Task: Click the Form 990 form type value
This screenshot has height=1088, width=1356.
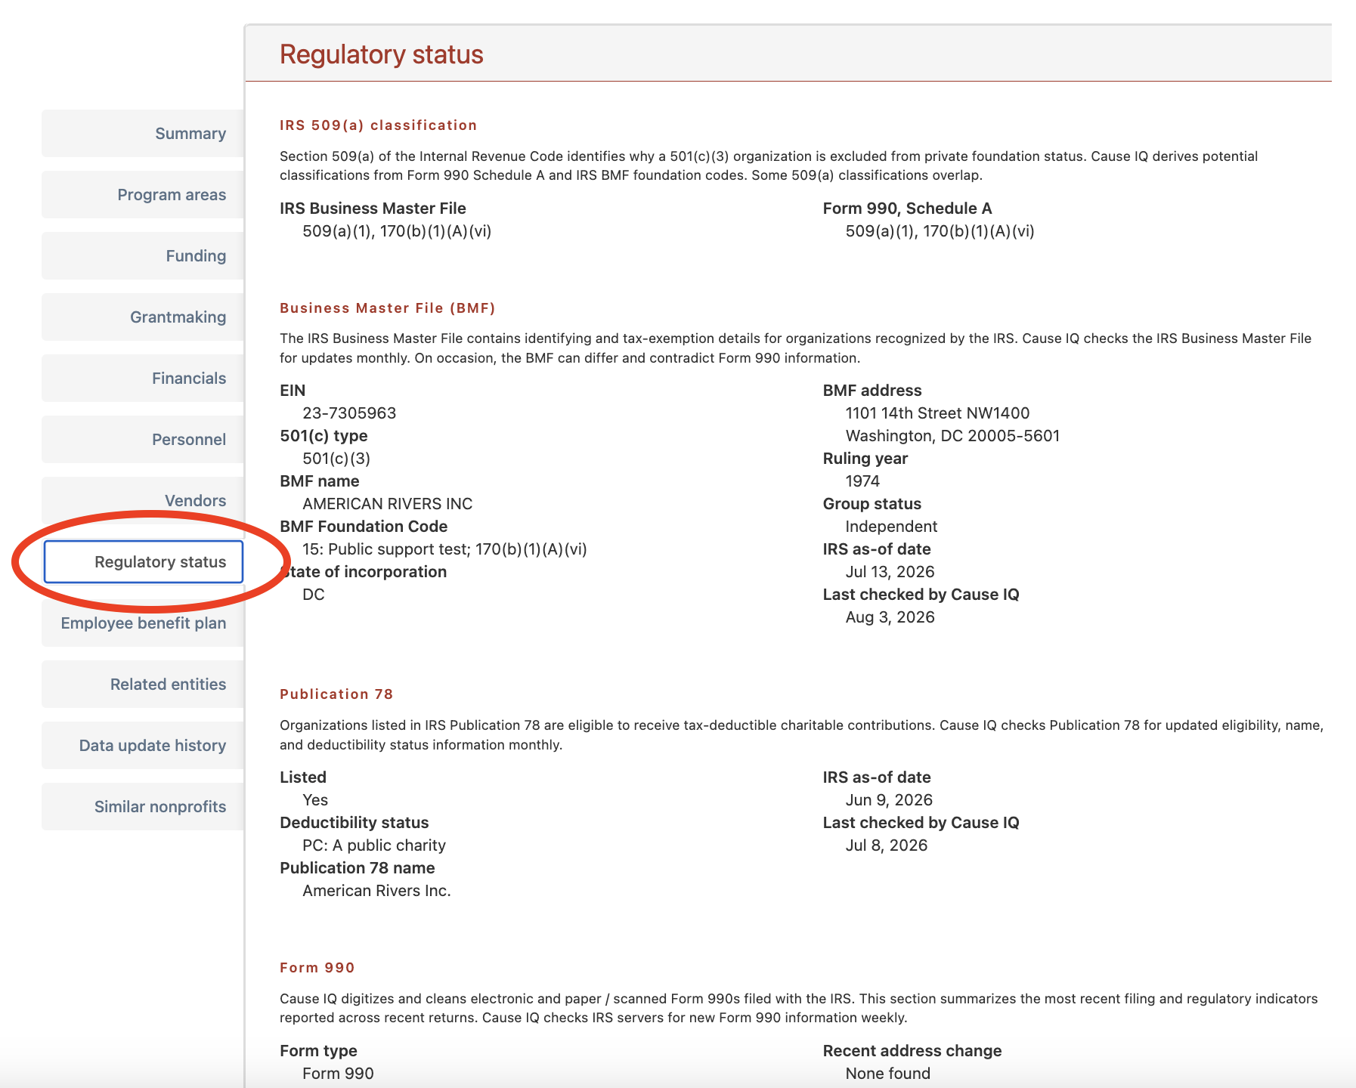Action: (338, 1074)
